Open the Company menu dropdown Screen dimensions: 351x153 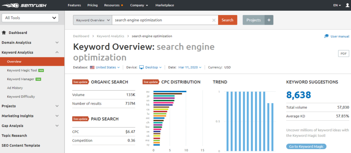click(139, 5)
